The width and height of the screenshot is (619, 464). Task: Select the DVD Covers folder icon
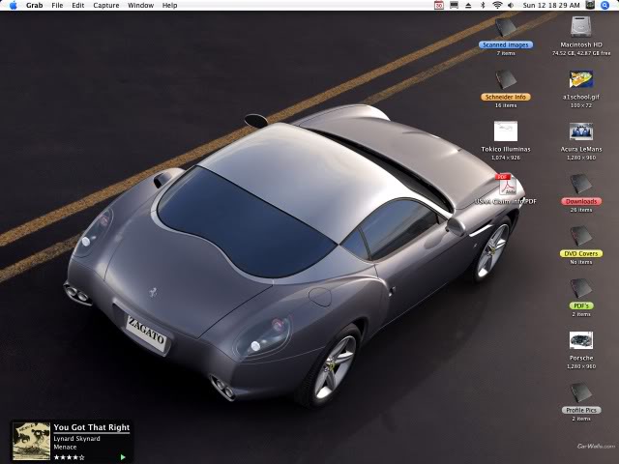tap(581, 236)
